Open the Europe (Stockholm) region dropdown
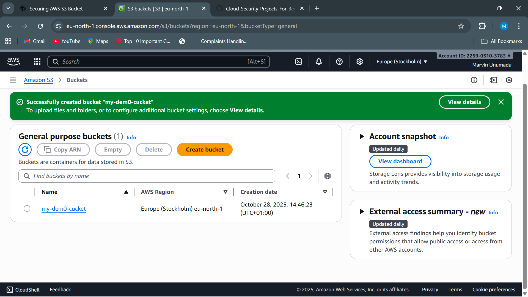The height and width of the screenshot is (297, 528). tap(402, 62)
